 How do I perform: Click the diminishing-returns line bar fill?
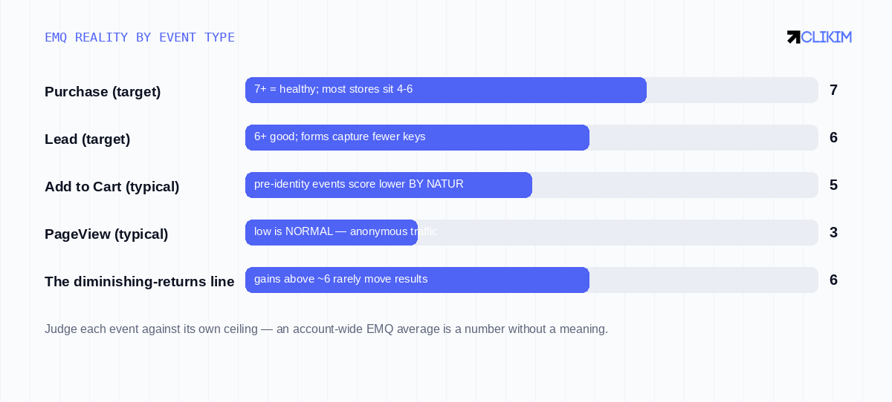tap(417, 280)
